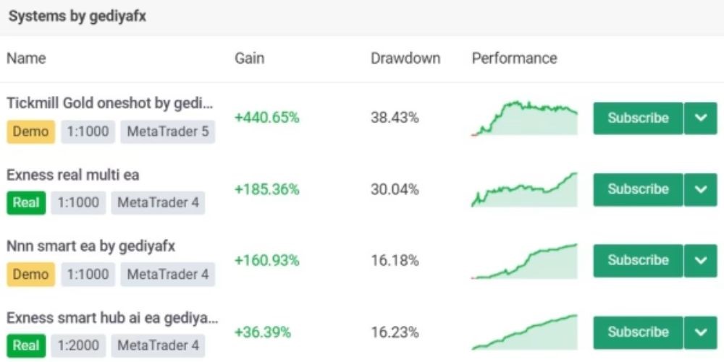
Task: Sort systems by Drawdown column header
Action: point(405,59)
